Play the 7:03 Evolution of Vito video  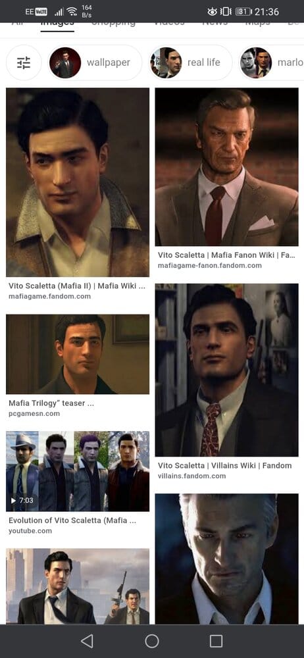pyautogui.click(x=78, y=471)
